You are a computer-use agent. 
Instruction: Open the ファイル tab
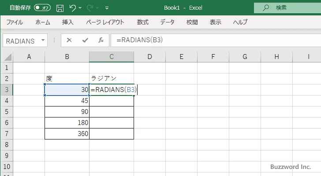point(15,22)
